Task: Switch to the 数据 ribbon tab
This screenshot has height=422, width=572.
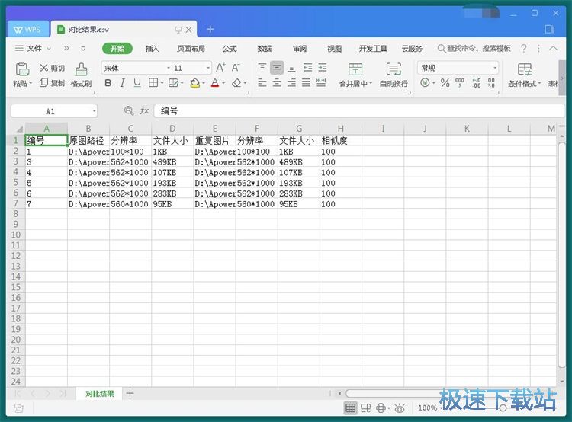Action: 265,49
